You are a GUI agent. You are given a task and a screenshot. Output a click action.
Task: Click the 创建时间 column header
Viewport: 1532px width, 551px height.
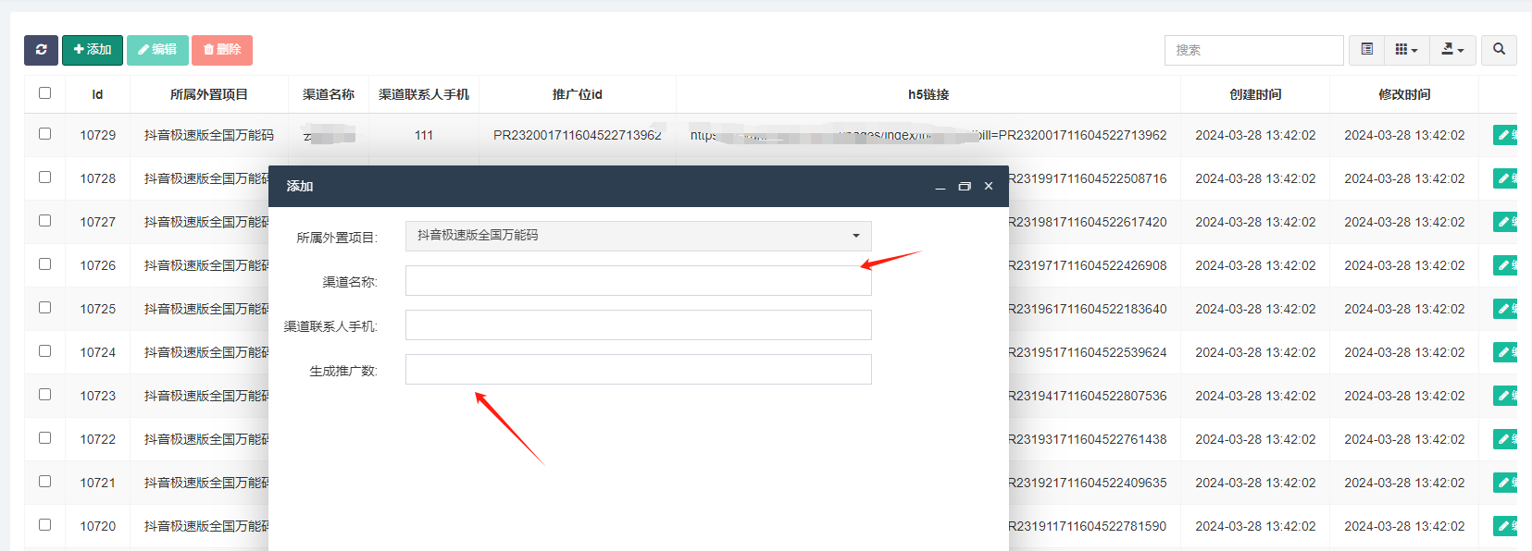click(x=1255, y=94)
